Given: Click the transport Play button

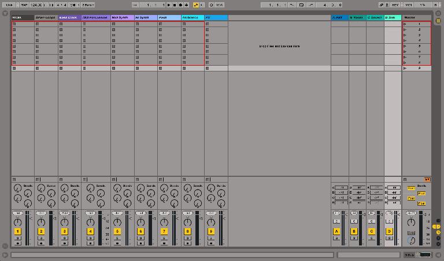Looking at the screenshot, I should coord(169,5).
